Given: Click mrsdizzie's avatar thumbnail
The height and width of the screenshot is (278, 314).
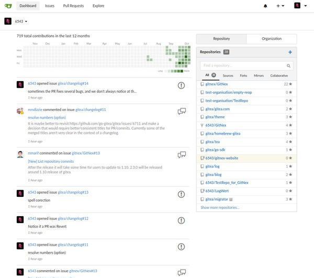Looking at the screenshot, I should (20, 111).
